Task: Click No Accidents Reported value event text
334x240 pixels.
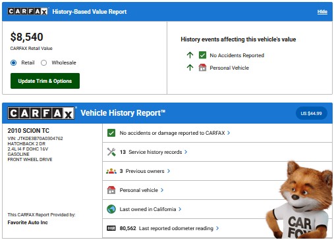Action: point(237,55)
